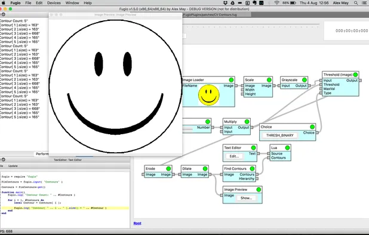This screenshot has height=235, width=369.
Task: Select the Height input pin on Scale node
Action: pyautogui.click(x=242, y=94)
